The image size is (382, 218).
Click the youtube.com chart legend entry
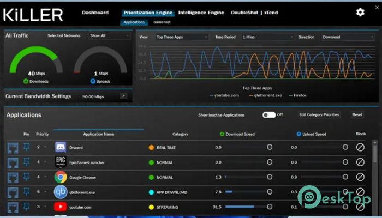pos(224,95)
